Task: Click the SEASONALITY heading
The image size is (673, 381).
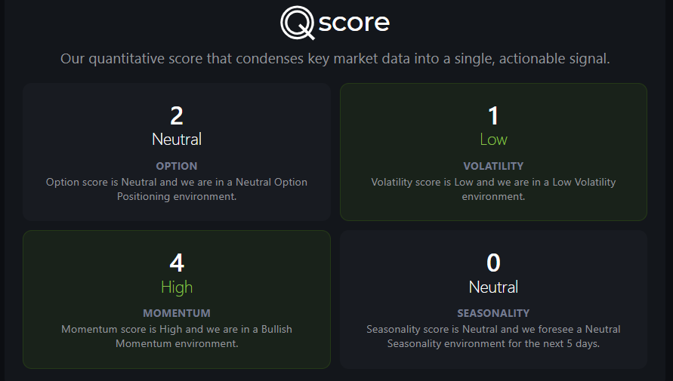Action: [x=493, y=313]
